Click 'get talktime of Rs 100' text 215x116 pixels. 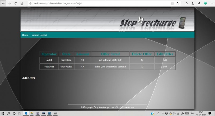(110, 60)
